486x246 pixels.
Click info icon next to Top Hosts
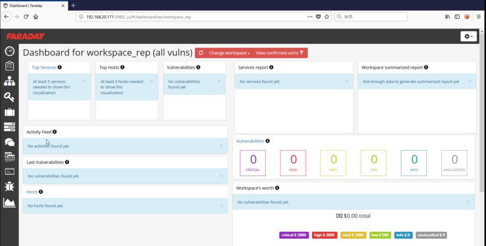[122, 67]
